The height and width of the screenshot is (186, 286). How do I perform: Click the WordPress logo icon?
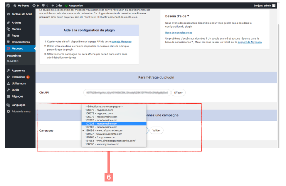point(8,6)
